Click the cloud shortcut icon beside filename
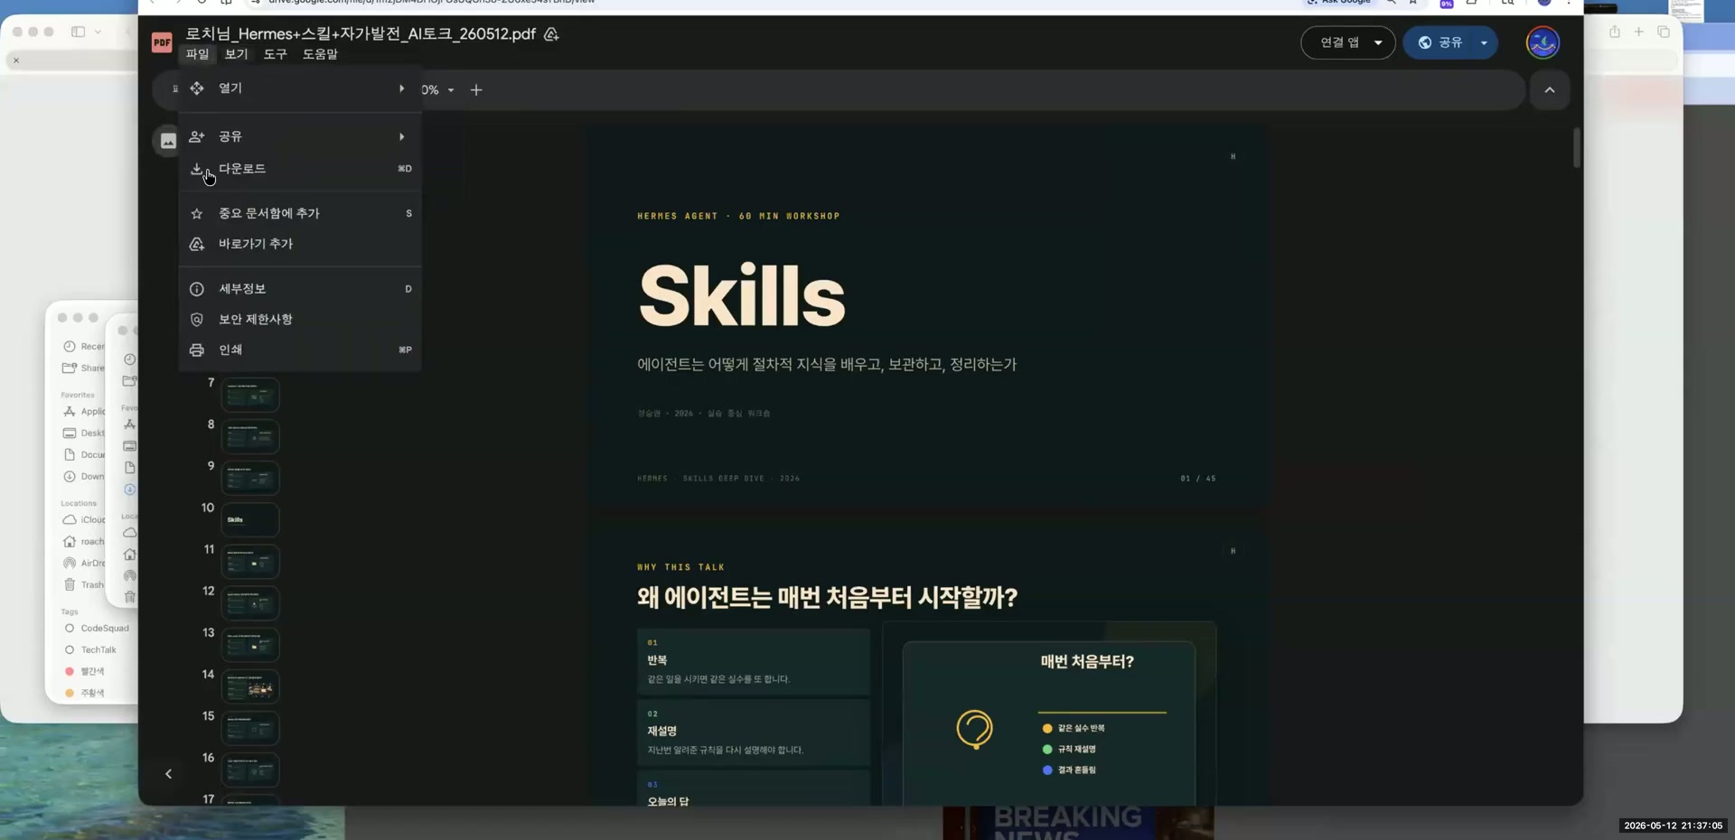Image resolution: width=1735 pixels, height=840 pixels. [551, 34]
